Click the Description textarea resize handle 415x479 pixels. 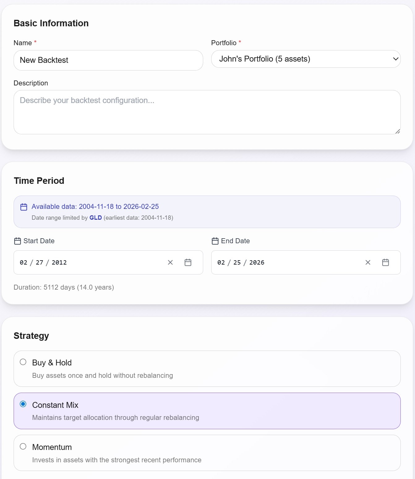click(398, 132)
